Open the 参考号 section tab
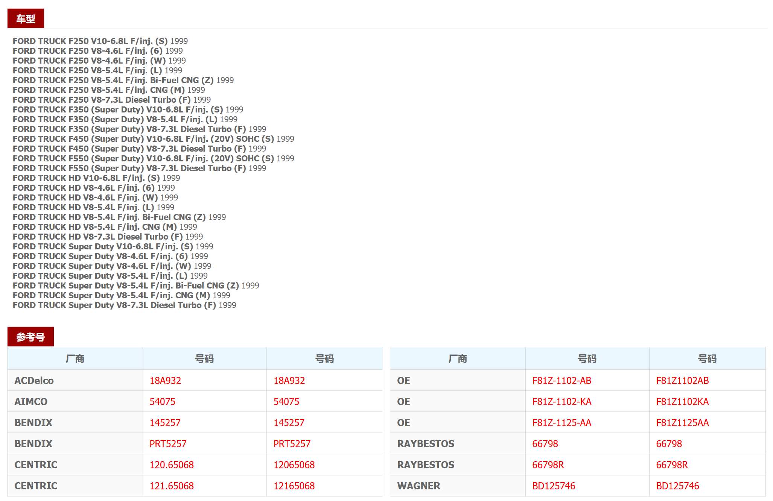773x501 pixels. tap(30, 337)
